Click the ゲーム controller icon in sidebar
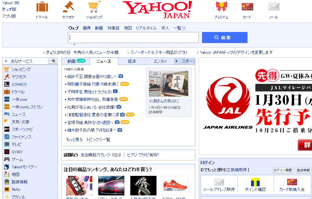The width and height of the screenshot is (312, 199). click(x=7, y=159)
